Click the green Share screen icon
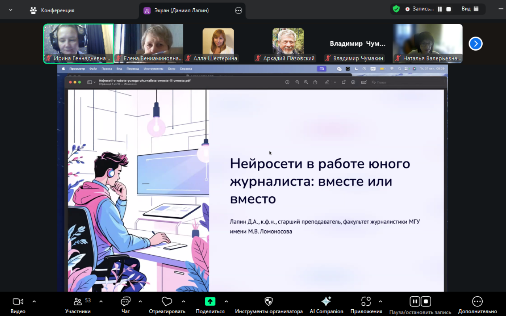The height and width of the screenshot is (316, 506). point(210,302)
